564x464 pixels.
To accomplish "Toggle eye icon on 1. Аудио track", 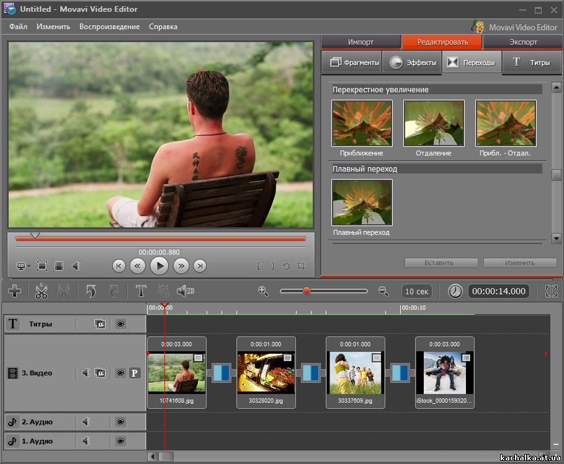I will (x=120, y=441).
